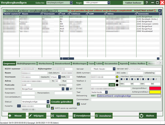Click the SMS button next to GSM
The image size is (165, 125).
coord(112,85)
